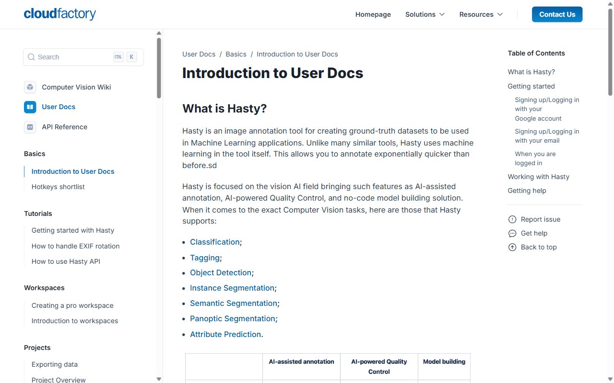Select Hotkeys shortlist in sidebar

point(58,187)
